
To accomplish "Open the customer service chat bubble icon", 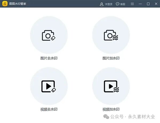I will [118, 4].
